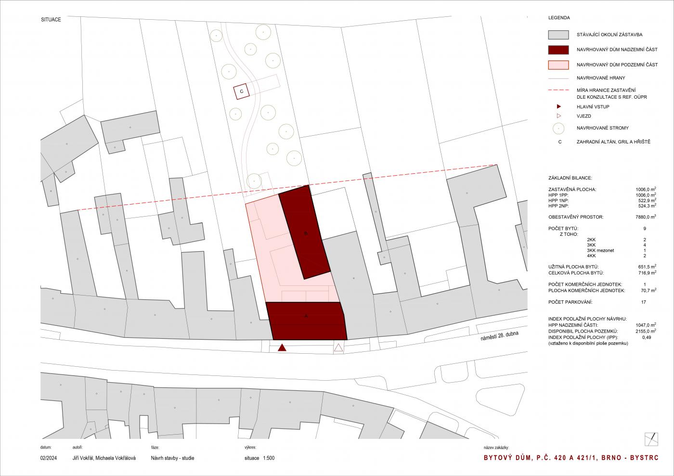Viewport: 674px width, 476px height.
Task: Click the STÁVAJÍCÍ OKOLNÍ ZÁSTAVBA label
Action: (609, 35)
